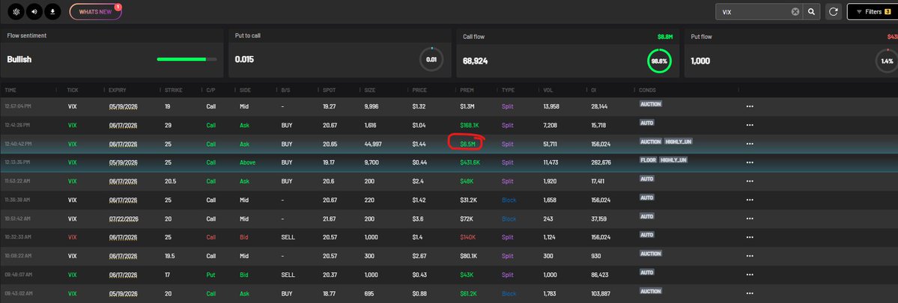Click the download export icon

coord(52,11)
